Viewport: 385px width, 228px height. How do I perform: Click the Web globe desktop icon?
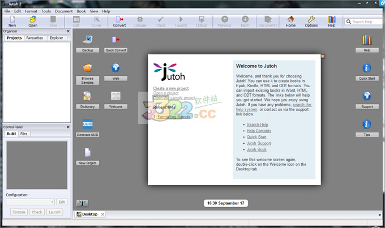point(115,67)
